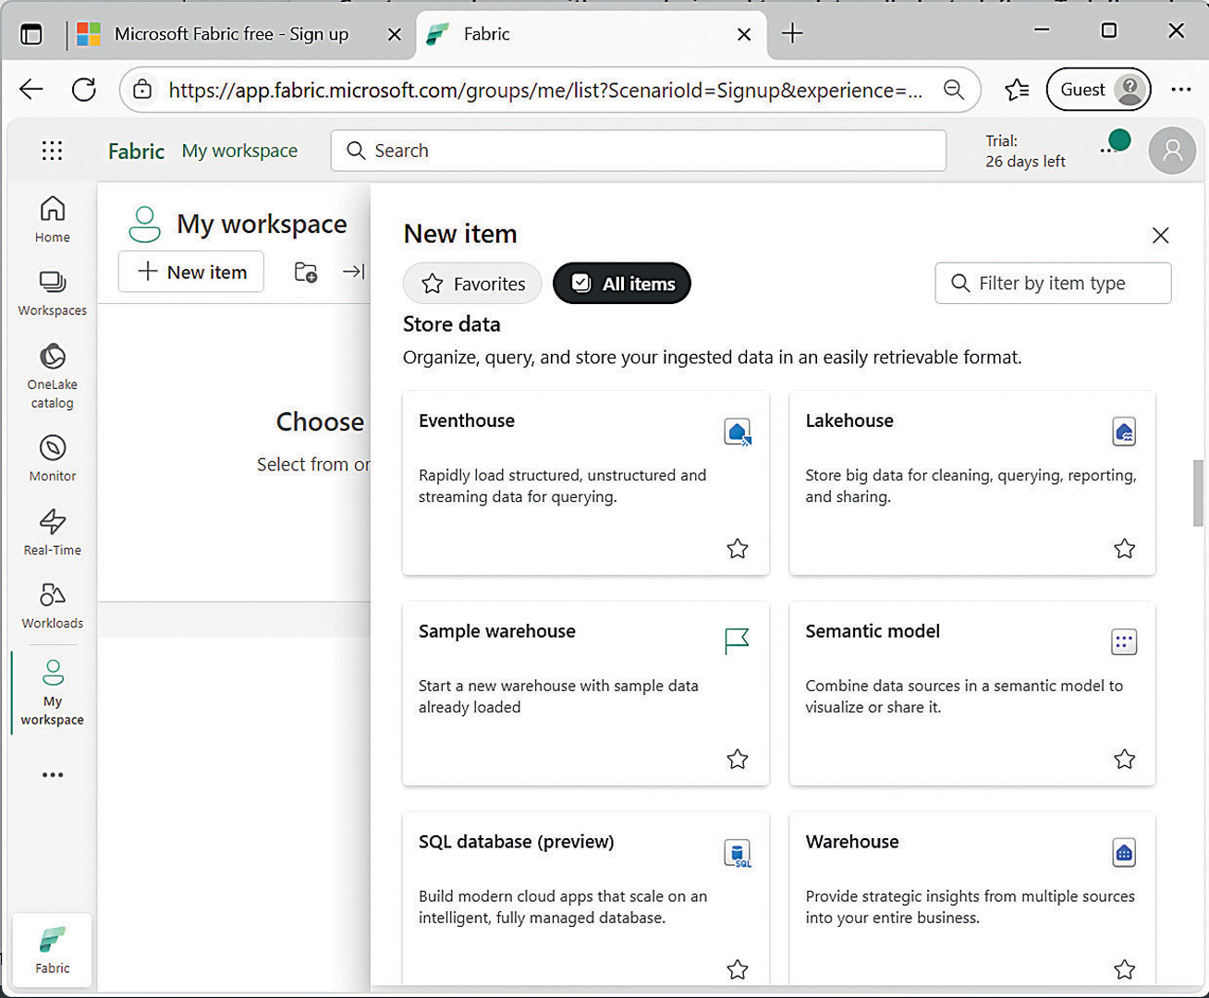Open the user account avatar menu
The image size is (1209, 998).
tap(1172, 151)
